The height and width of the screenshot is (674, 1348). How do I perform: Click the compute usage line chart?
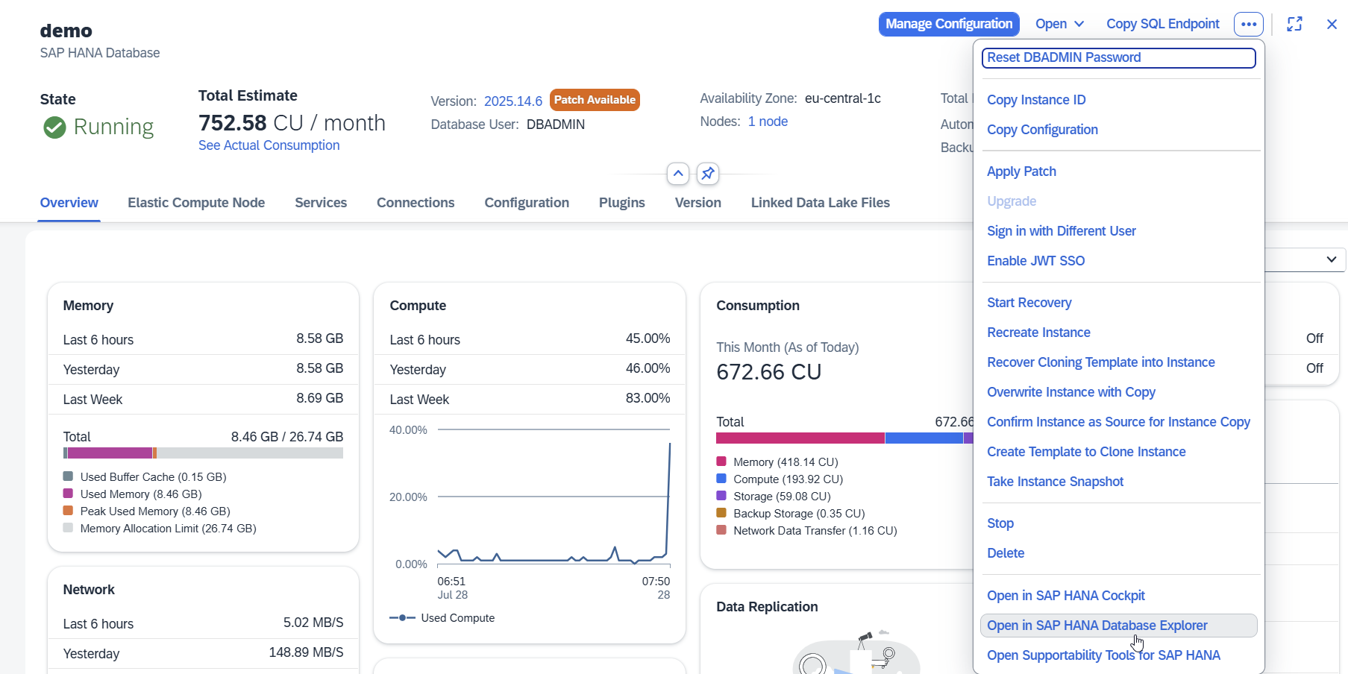(554, 497)
